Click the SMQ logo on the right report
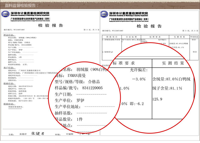Viewport: 200px width, 143px height. pos(104,14)
